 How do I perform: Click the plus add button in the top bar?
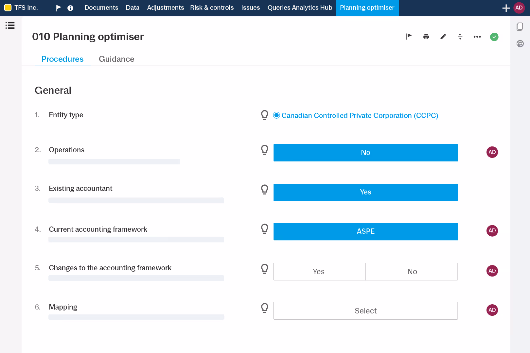[506, 8]
